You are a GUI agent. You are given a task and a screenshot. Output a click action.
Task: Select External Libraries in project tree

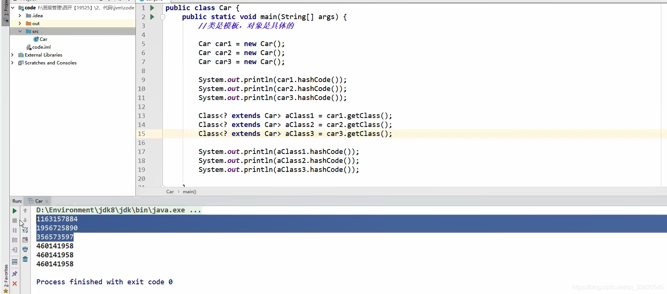pyautogui.click(x=40, y=55)
